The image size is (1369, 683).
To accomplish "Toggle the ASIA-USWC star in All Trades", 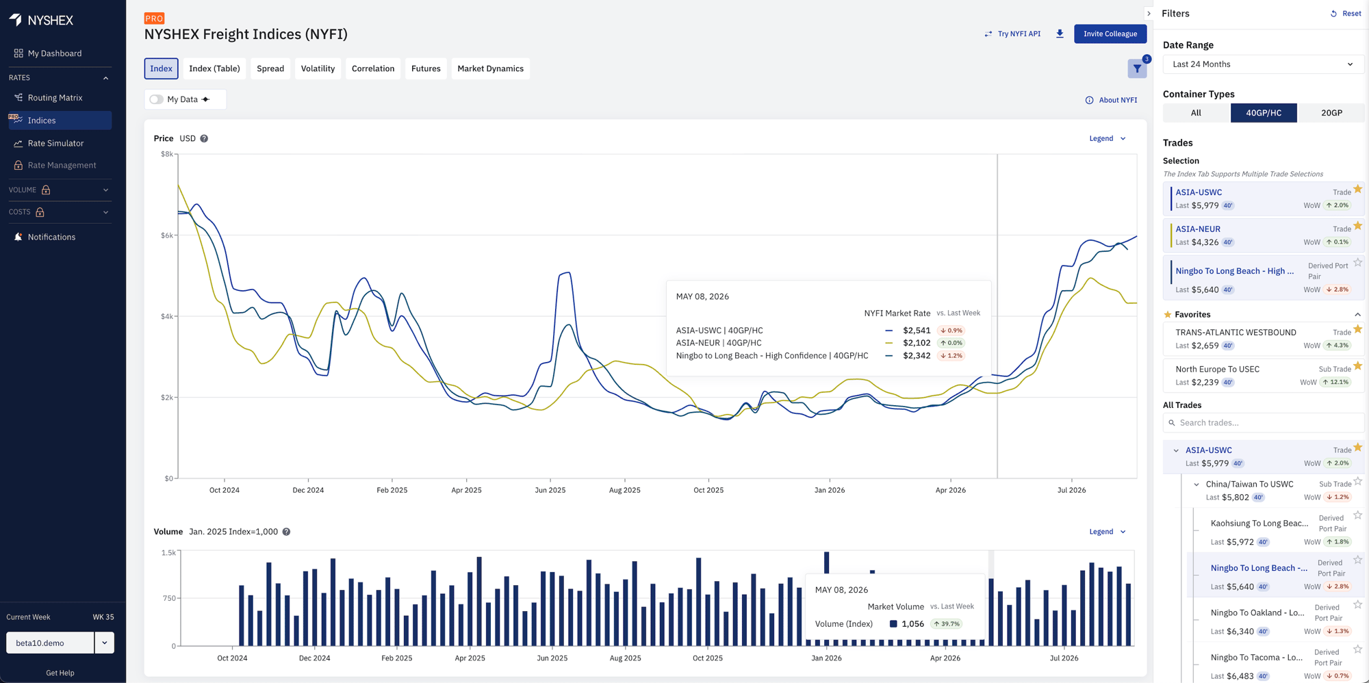I will (x=1357, y=447).
